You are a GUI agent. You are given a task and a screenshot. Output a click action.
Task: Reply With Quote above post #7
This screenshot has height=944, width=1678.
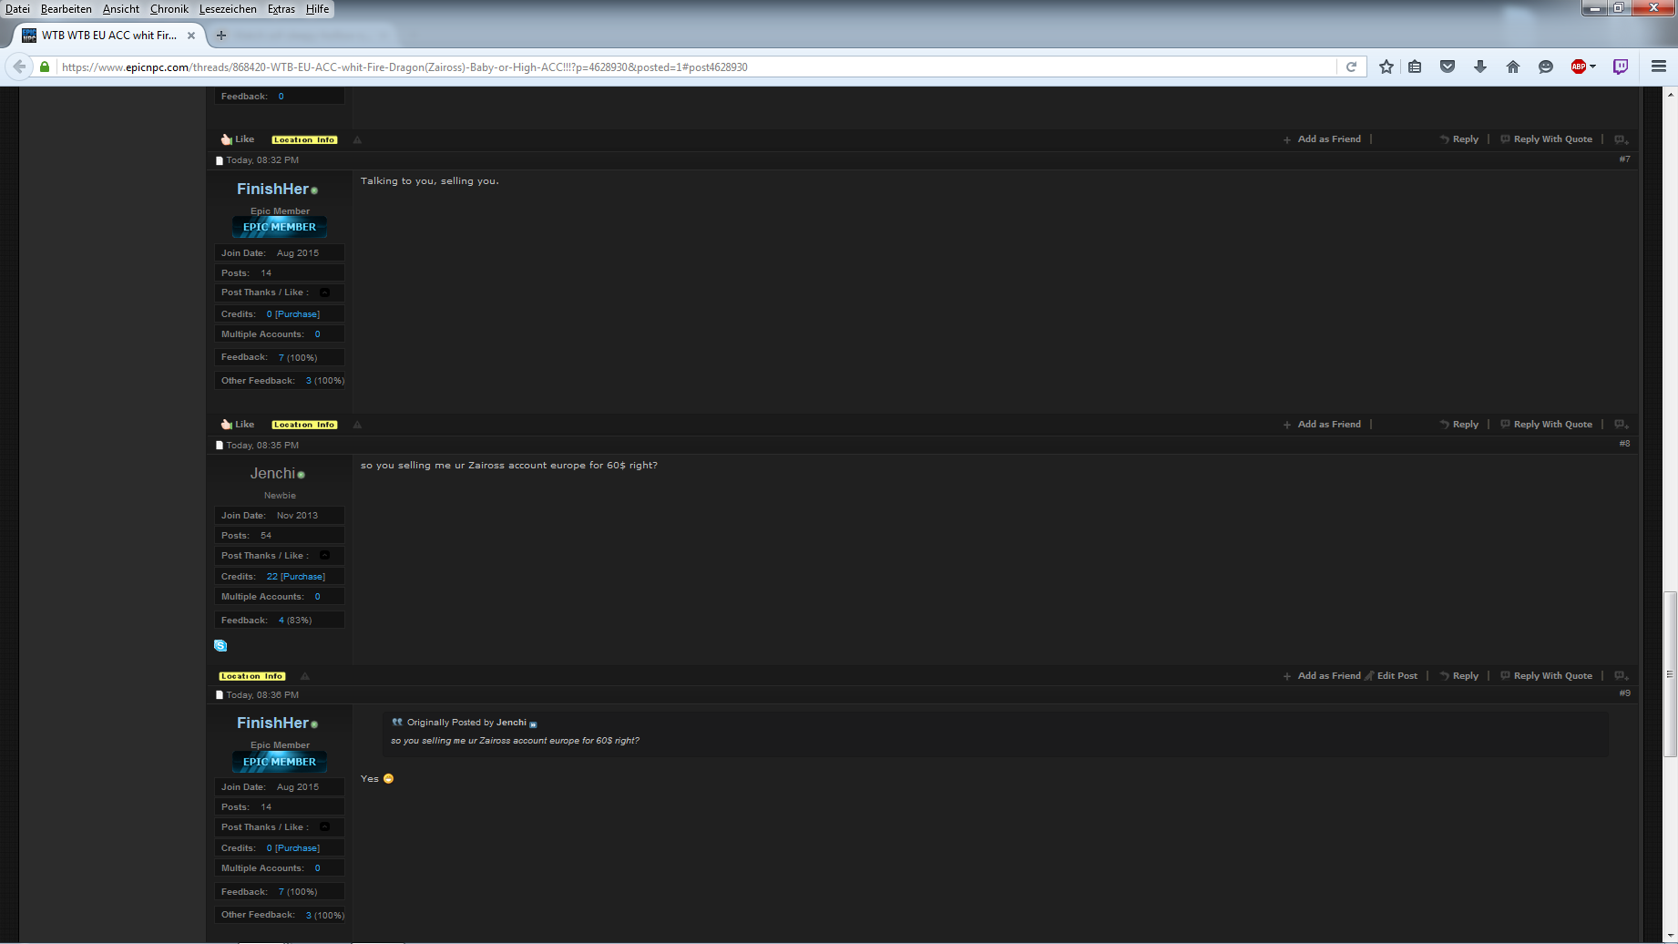[x=1547, y=139]
